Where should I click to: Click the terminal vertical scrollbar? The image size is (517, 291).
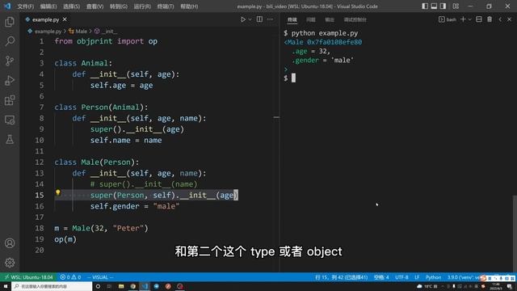point(515,233)
